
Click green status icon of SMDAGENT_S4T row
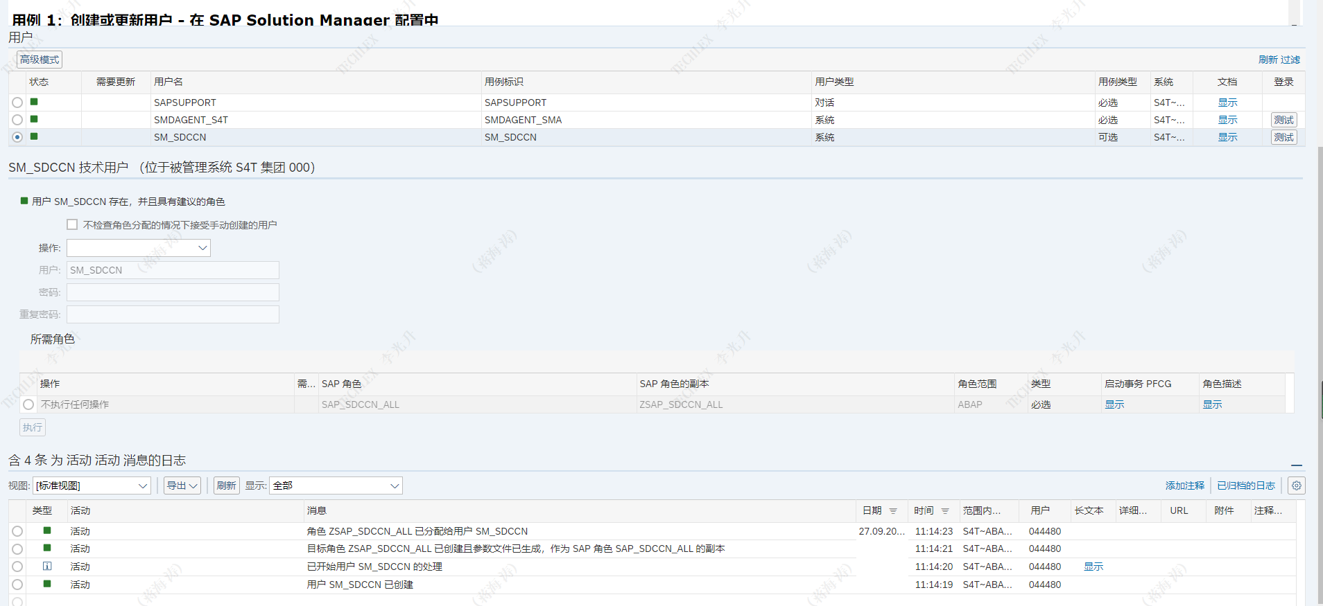pos(34,119)
